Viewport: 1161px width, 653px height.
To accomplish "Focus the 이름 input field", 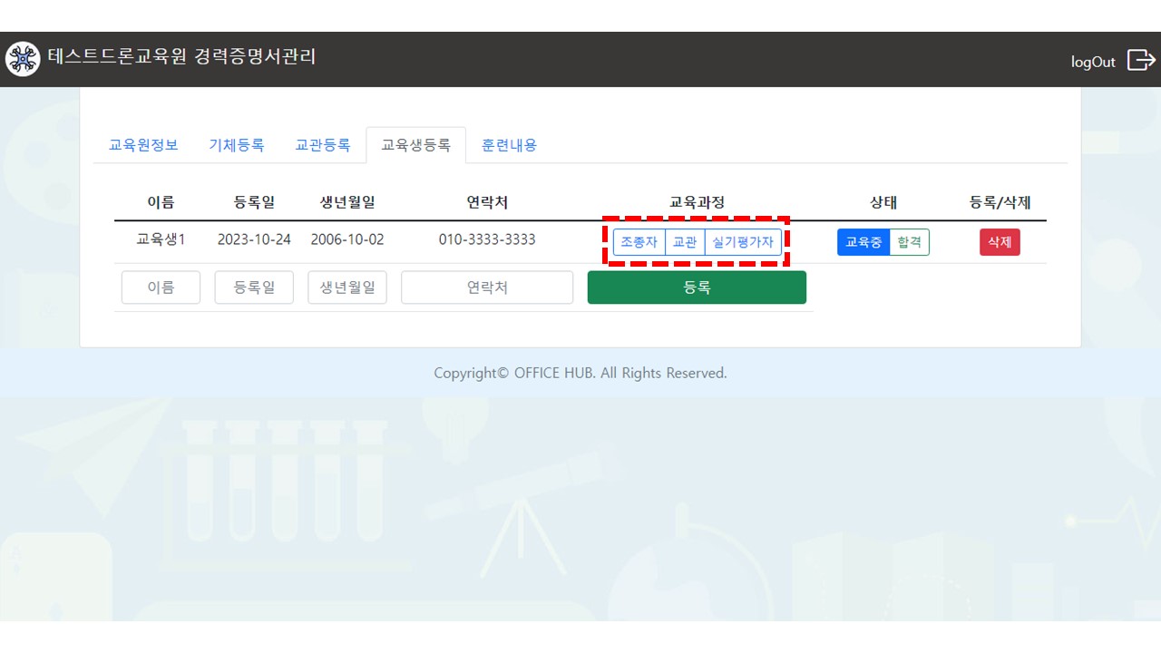I will (x=161, y=288).
